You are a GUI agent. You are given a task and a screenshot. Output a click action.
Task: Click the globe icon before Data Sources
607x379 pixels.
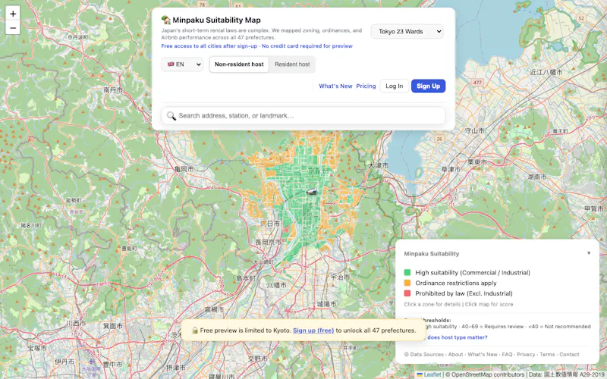[406, 354]
